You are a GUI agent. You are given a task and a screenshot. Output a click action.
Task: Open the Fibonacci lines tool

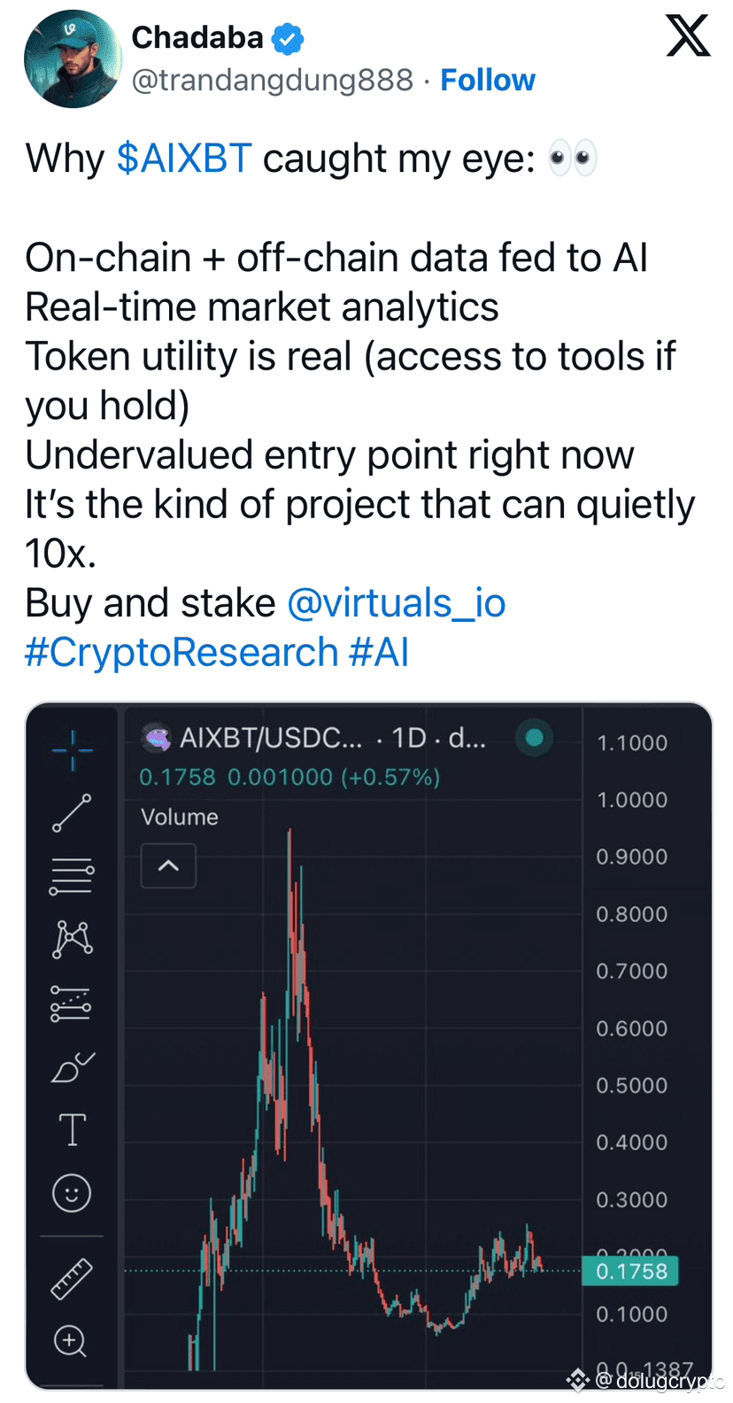pyautogui.click(x=72, y=876)
